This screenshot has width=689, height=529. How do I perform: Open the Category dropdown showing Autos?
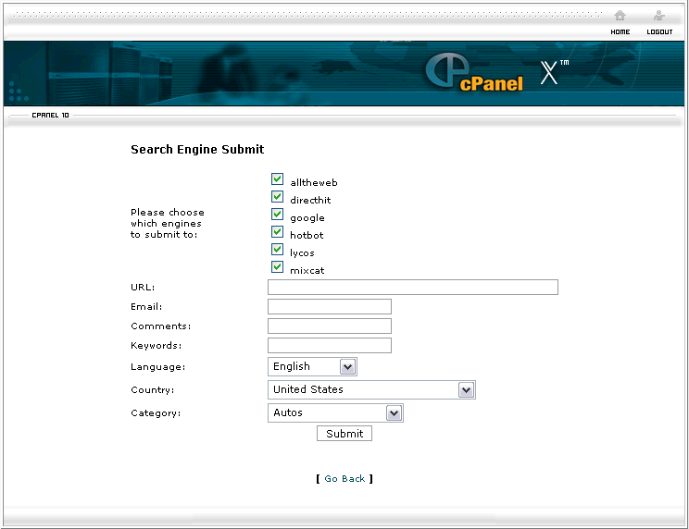(335, 413)
